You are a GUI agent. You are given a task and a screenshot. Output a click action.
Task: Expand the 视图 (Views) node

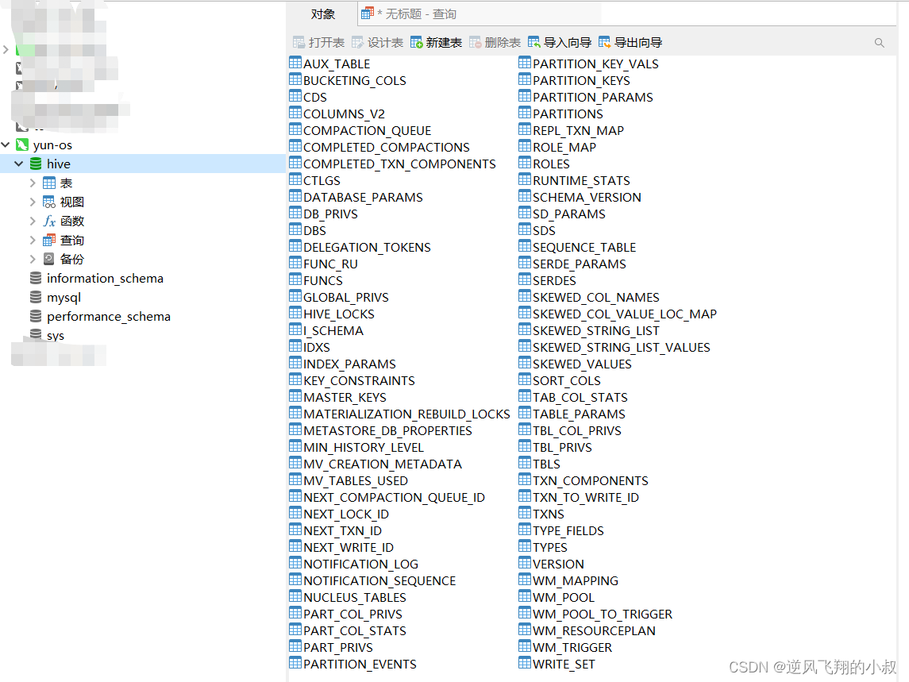pyautogui.click(x=33, y=202)
